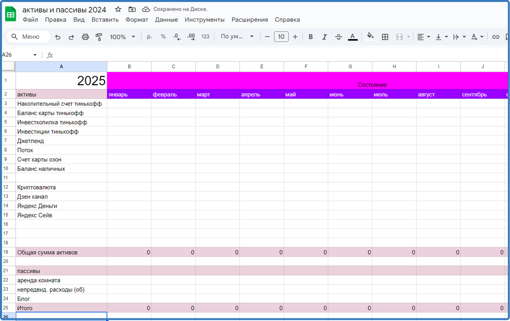
Task: Decrease font size with minus
Action: pyautogui.click(x=267, y=37)
